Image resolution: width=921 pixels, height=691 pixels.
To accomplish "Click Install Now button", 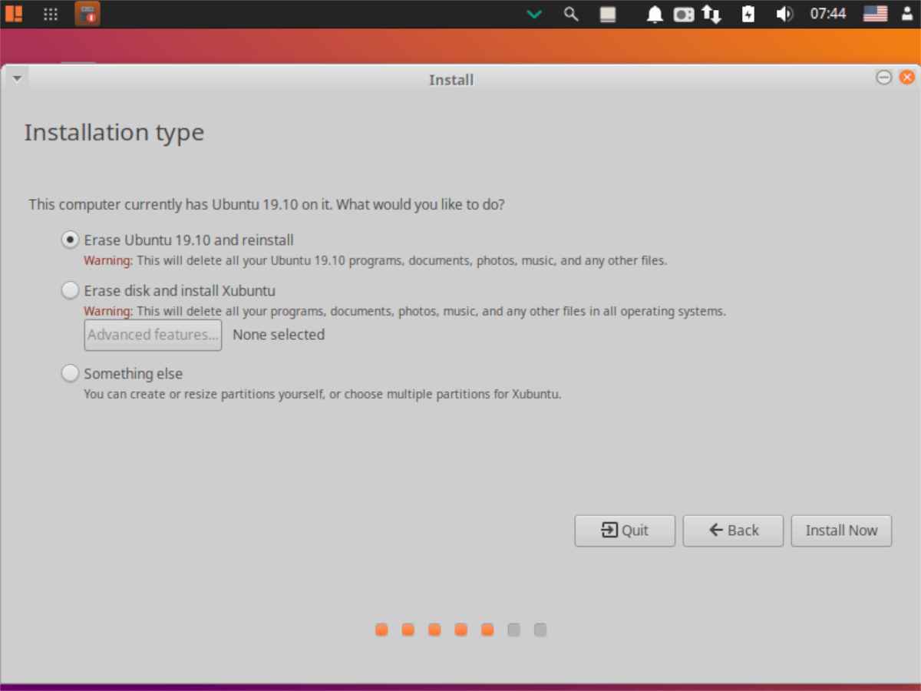I will click(x=841, y=531).
